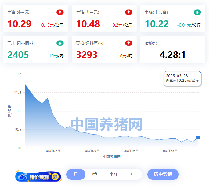Screen dimensions: 209x188
Task: Click red up arrow on 豆粕 card
Action: pyautogui.click(x=129, y=43)
